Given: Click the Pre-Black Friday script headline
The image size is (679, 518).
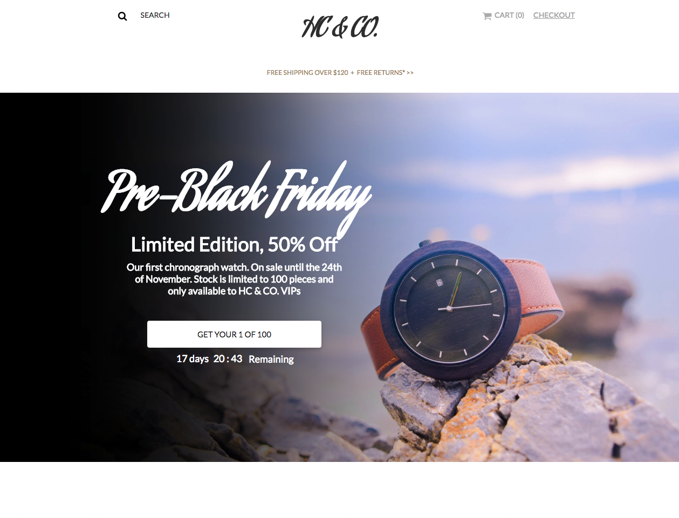Looking at the screenshot, I should tap(236, 194).
